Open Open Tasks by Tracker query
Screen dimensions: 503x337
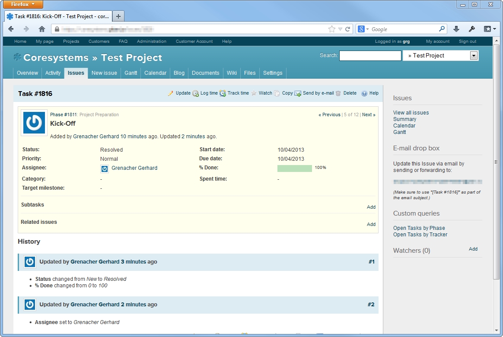pyautogui.click(x=420, y=235)
